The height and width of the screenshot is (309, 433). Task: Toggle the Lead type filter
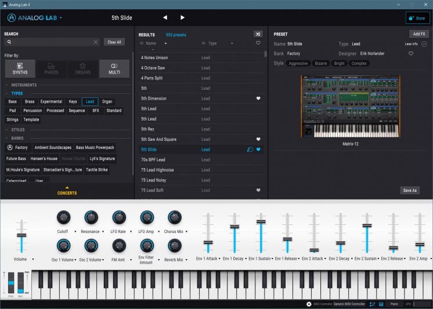point(90,101)
